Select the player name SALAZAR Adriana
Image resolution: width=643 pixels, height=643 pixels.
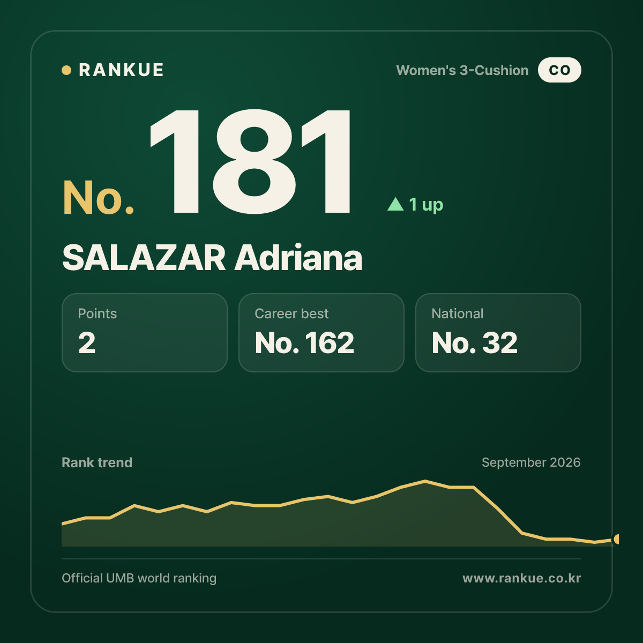pos(212,258)
